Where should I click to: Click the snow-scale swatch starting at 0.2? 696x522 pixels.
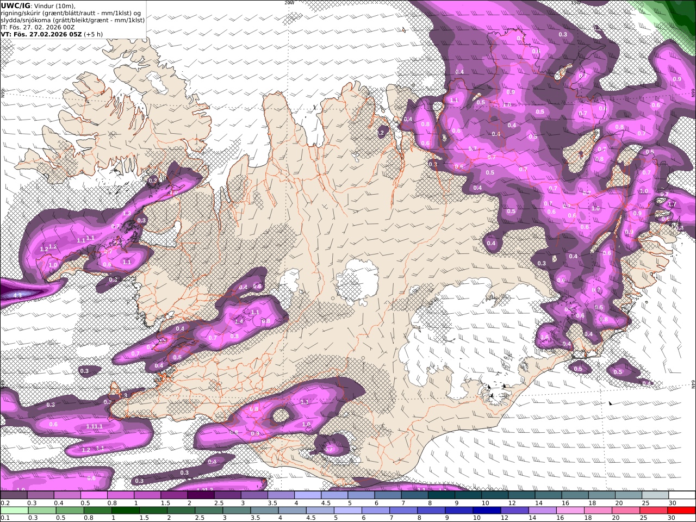pos(14,495)
